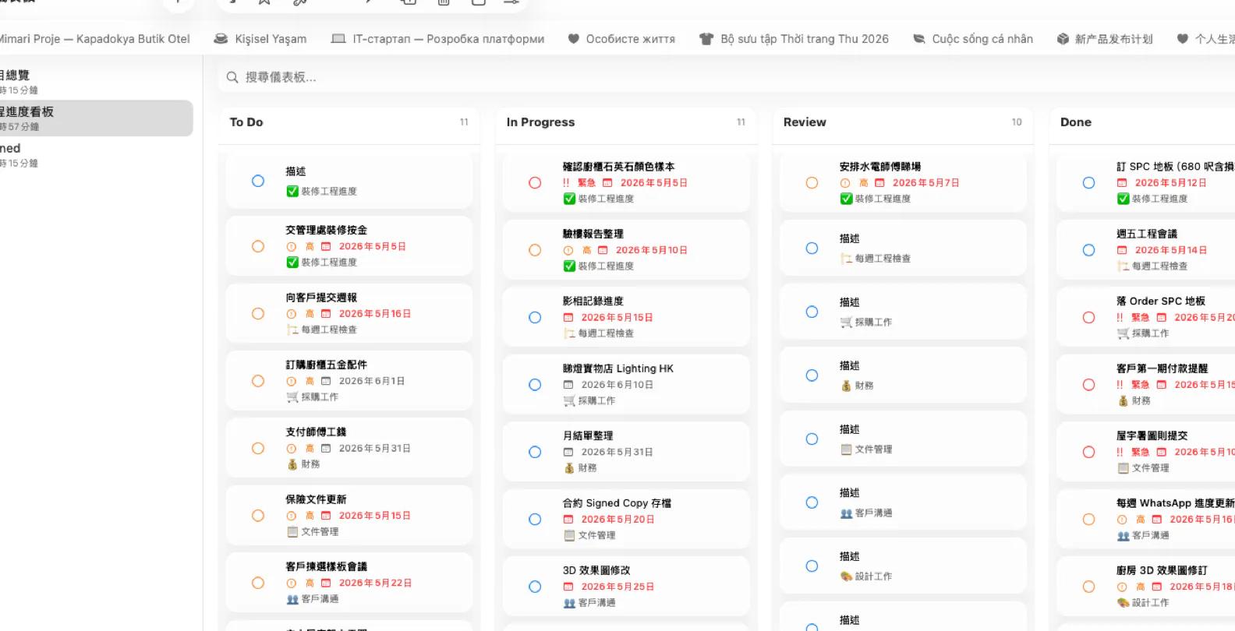Click the 搜尋儀表板 search field
This screenshot has height=631, width=1235.
(x=725, y=77)
